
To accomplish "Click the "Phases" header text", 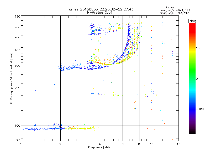I will [170, 8].
